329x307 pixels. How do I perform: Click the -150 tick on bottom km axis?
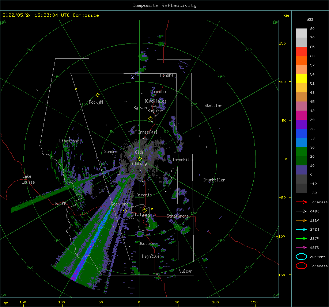tap(22, 302)
